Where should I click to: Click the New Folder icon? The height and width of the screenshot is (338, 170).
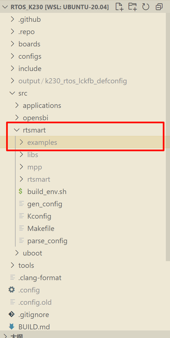pyautogui.click(x=132, y=7)
